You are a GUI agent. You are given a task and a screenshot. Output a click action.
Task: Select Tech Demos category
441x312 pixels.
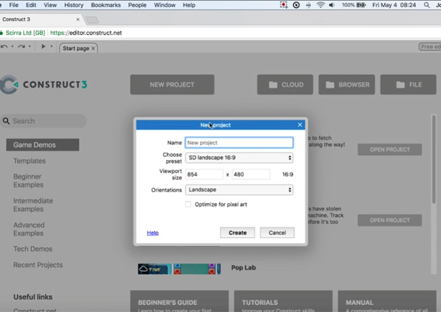point(33,249)
